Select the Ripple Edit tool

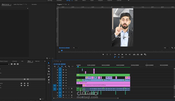coord(49,69)
